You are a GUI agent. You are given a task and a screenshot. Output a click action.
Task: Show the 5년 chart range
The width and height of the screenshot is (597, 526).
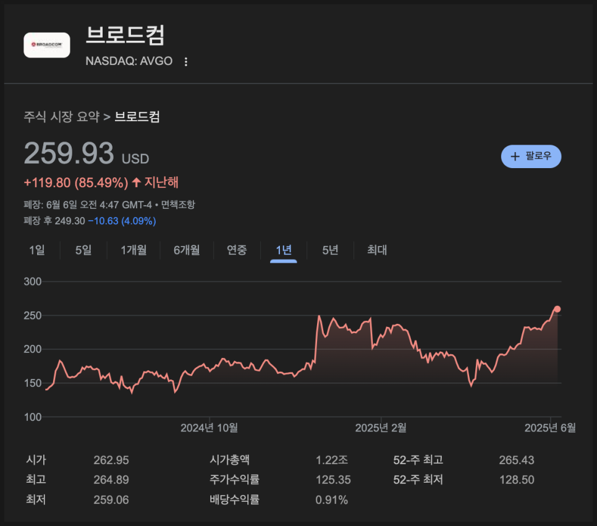(x=330, y=250)
